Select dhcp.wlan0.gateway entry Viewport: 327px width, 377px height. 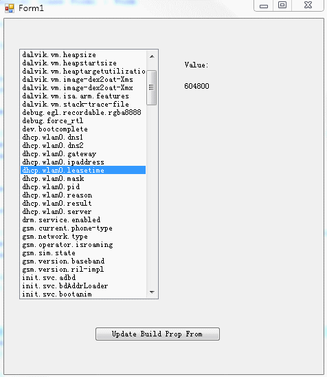83,153
